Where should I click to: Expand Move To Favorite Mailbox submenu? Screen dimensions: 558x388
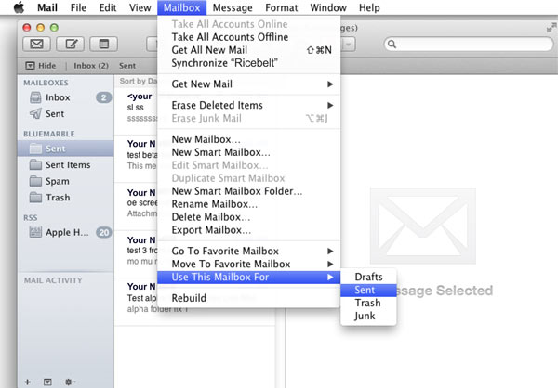251,264
